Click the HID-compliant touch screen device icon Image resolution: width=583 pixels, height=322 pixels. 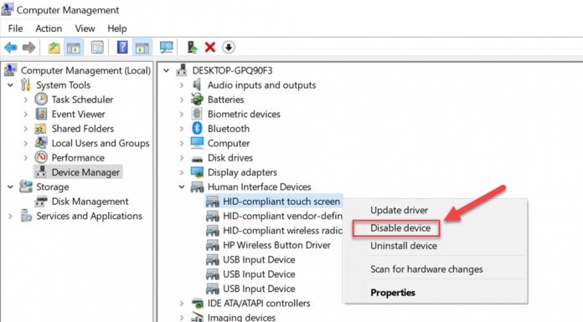pyautogui.click(x=212, y=202)
